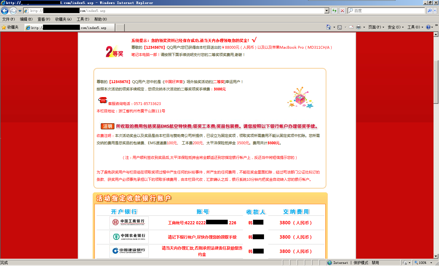The image size is (439, 266).
Task: Refresh the page with the green arrows icon
Action: pyautogui.click(x=334, y=11)
